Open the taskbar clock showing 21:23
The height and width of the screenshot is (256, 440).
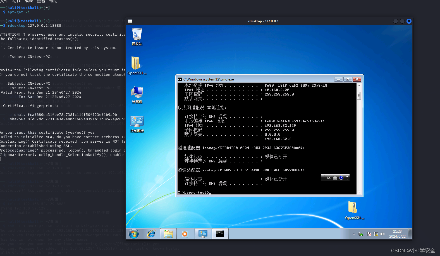397,234
